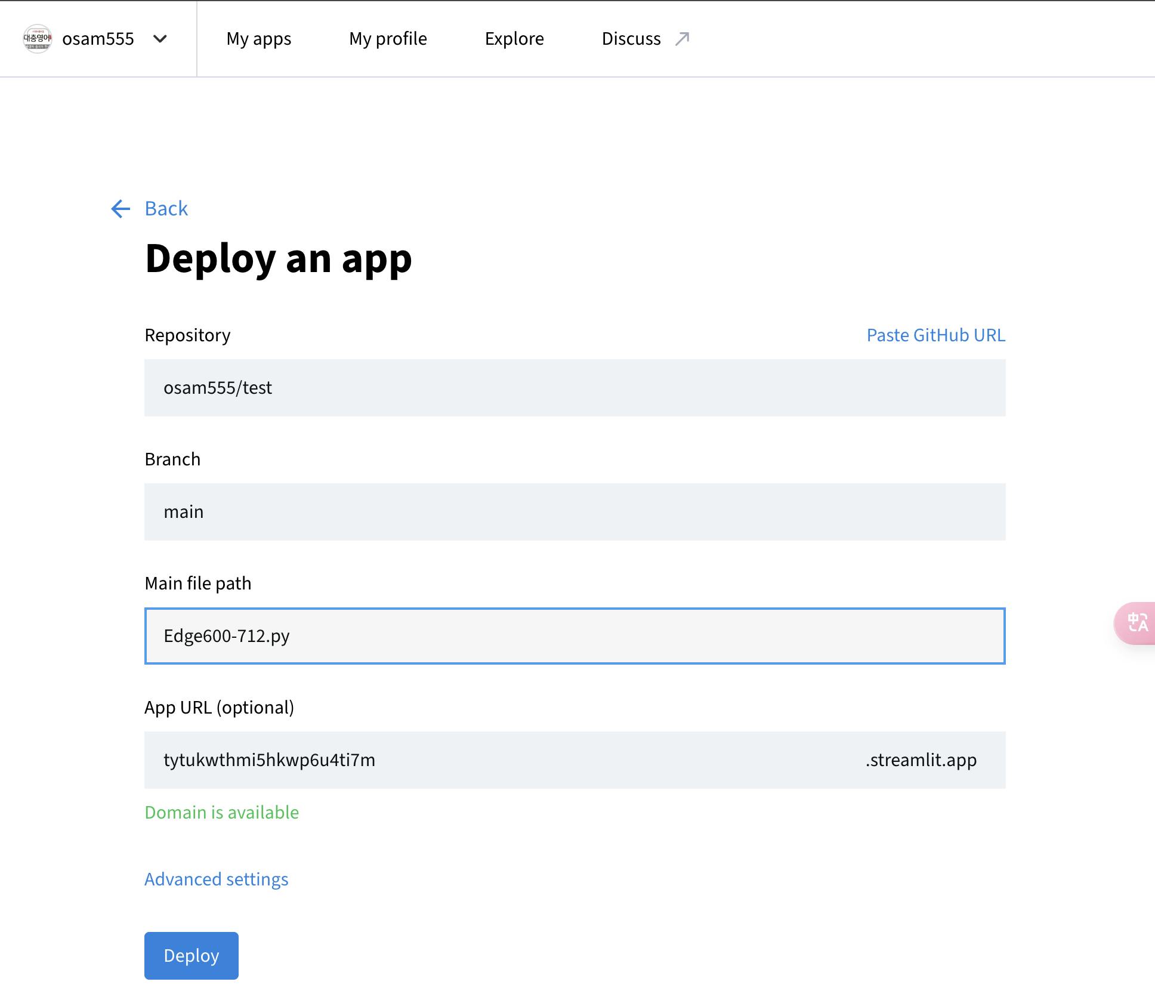Viewport: 1155px width, 994px height.
Task: Open the Explore tab
Action: point(514,39)
